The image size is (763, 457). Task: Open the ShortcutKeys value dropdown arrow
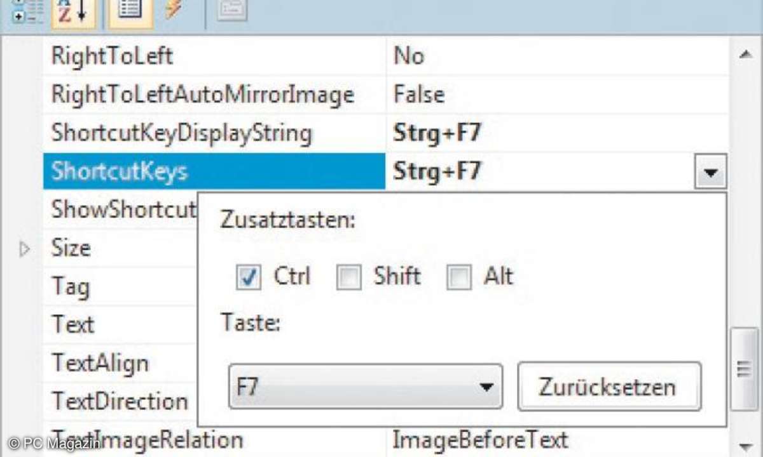click(710, 172)
